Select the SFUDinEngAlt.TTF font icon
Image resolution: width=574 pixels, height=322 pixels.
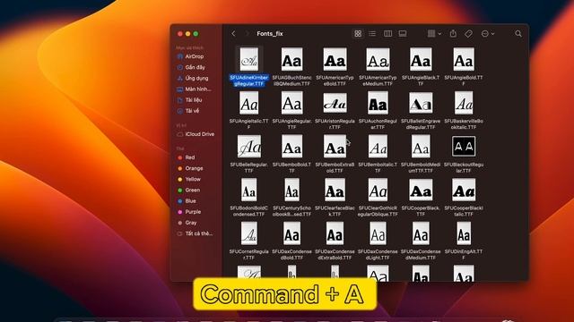(x=464, y=233)
